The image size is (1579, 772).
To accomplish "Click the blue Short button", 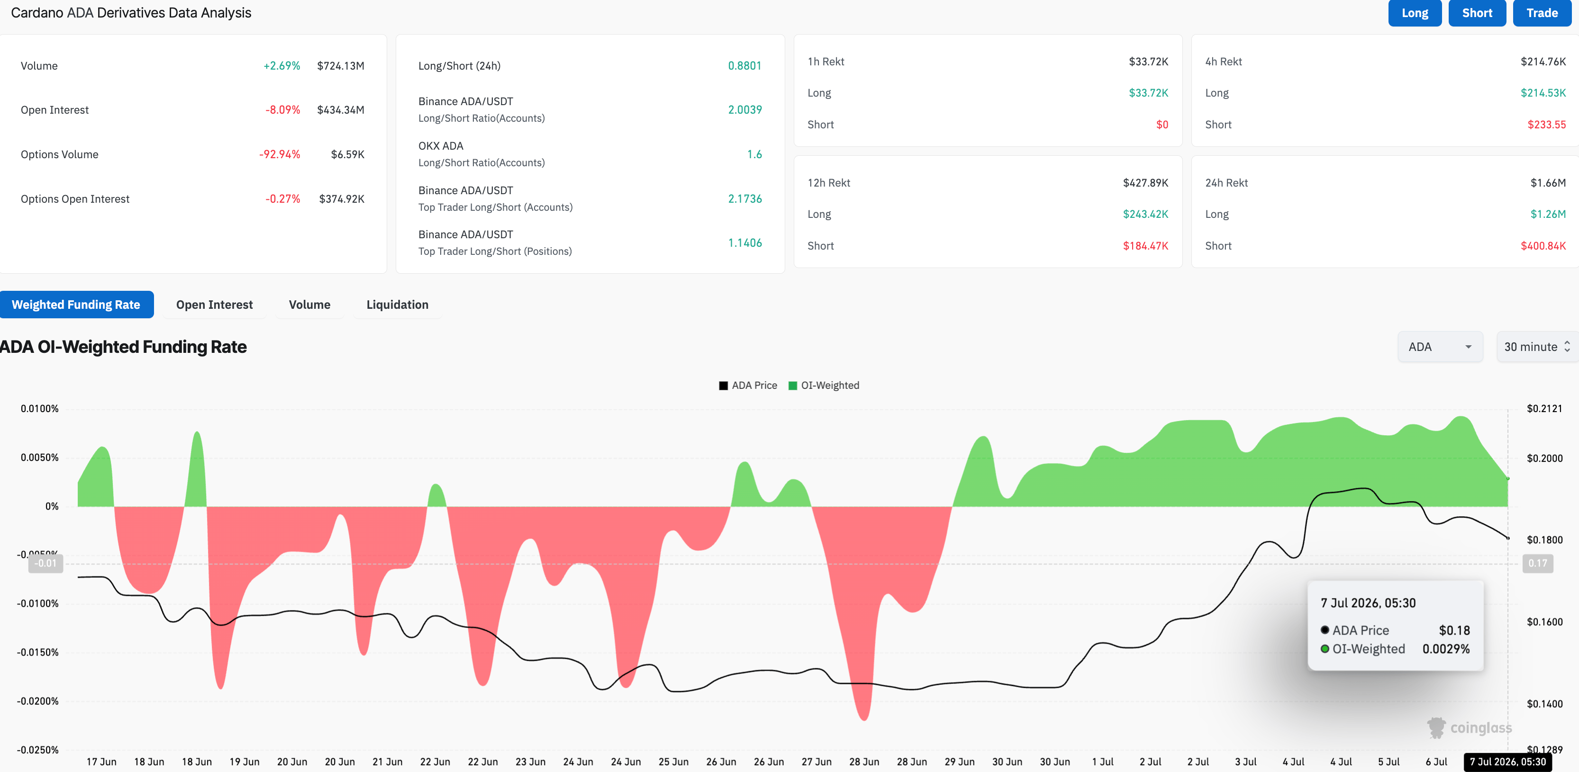I will [x=1477, y=13].
